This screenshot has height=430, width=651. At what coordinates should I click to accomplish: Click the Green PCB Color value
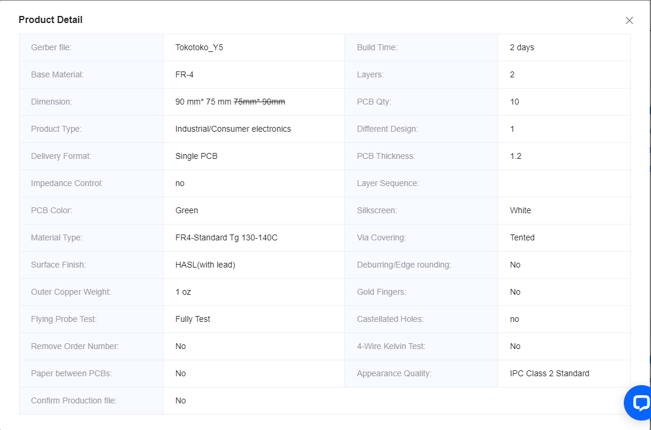click(187, 210)
